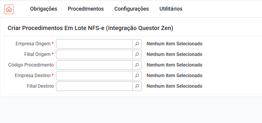Screen dimensions: 262x123
Task: Click the Criar Procedimentos Em Lote heading
Action: click(90, 28)
